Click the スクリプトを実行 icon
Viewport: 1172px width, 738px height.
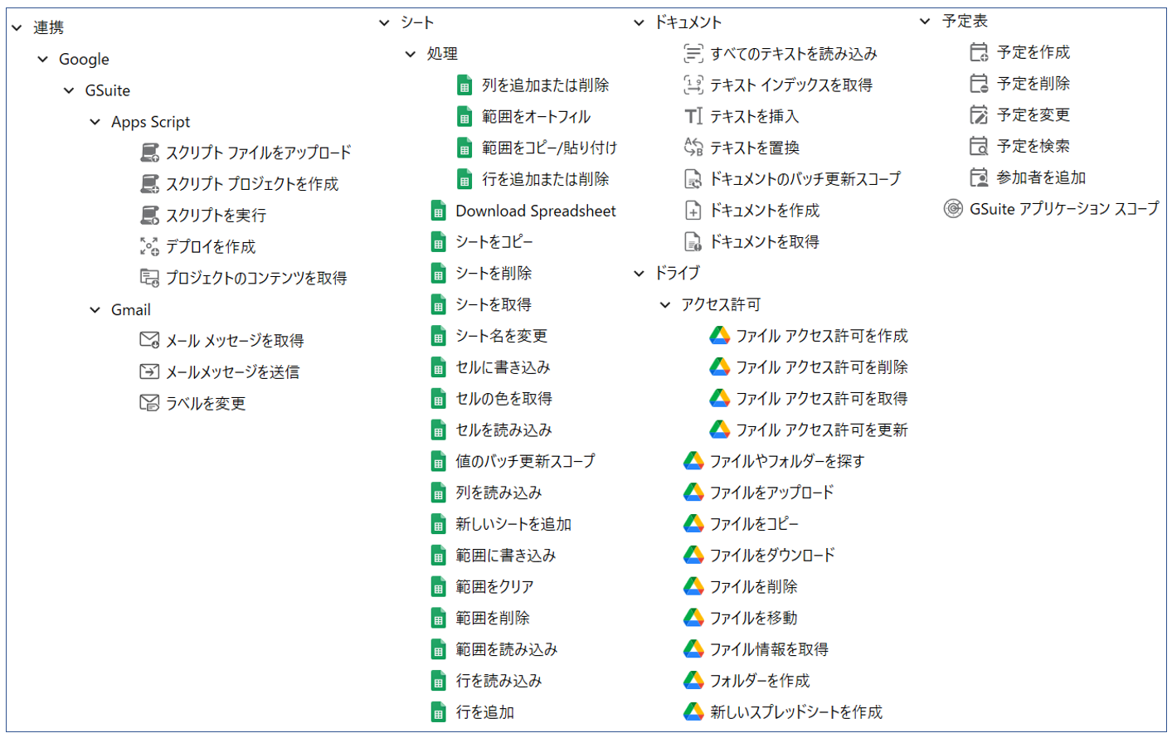pyautogui.click(x=149, y=216)
